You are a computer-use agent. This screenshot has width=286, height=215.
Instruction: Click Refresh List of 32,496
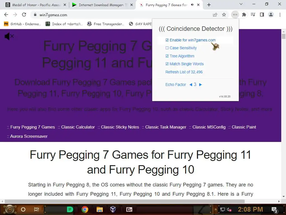[x=184, y=72]
